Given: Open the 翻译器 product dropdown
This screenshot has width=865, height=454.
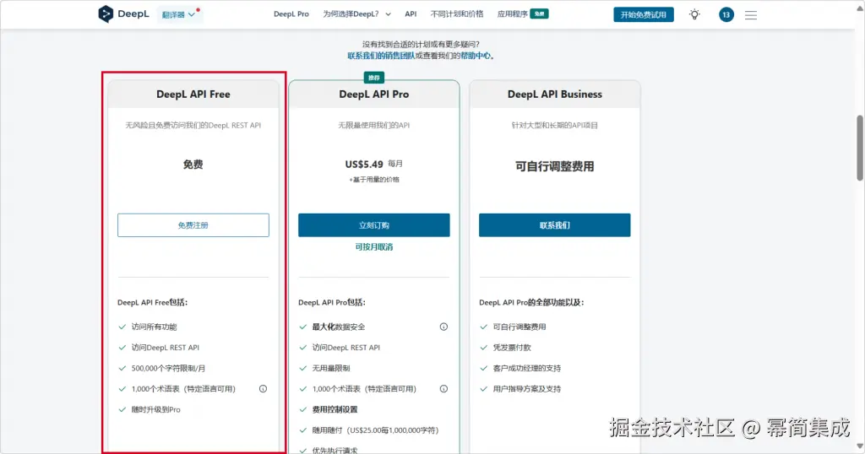Looking at the screenshot, I should 179,14.
